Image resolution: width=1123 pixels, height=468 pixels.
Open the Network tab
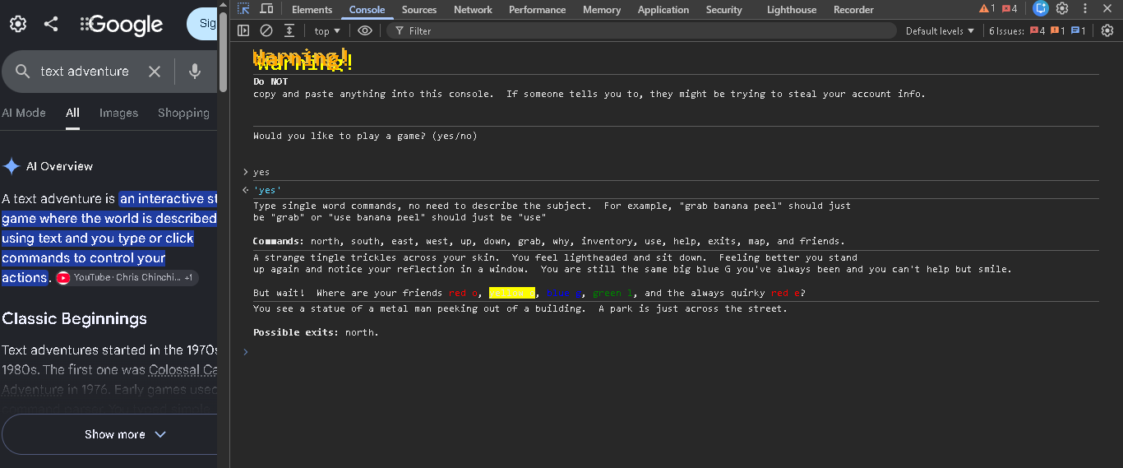click(x=473, y=10)
